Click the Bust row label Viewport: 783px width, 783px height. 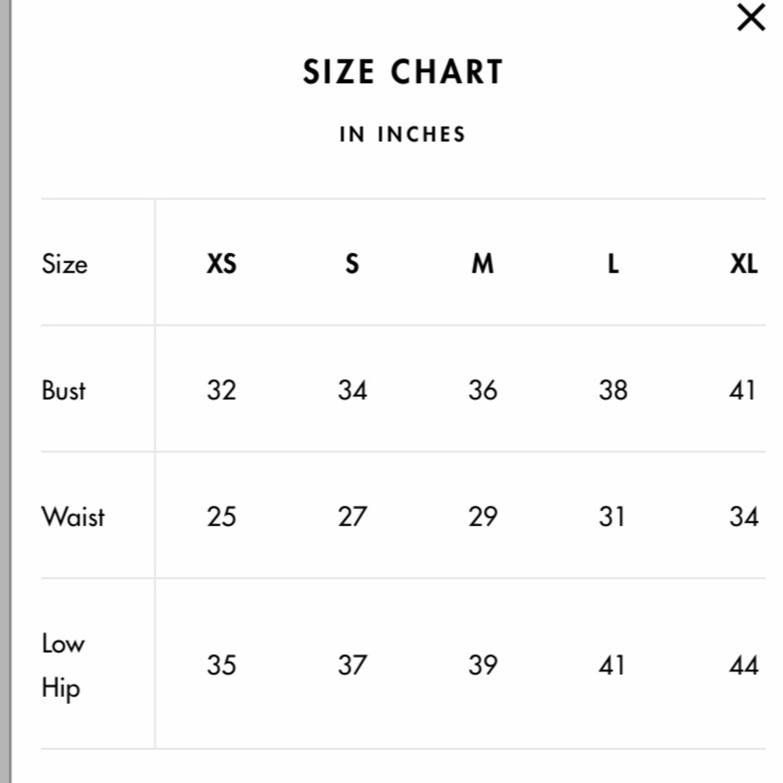63,391
